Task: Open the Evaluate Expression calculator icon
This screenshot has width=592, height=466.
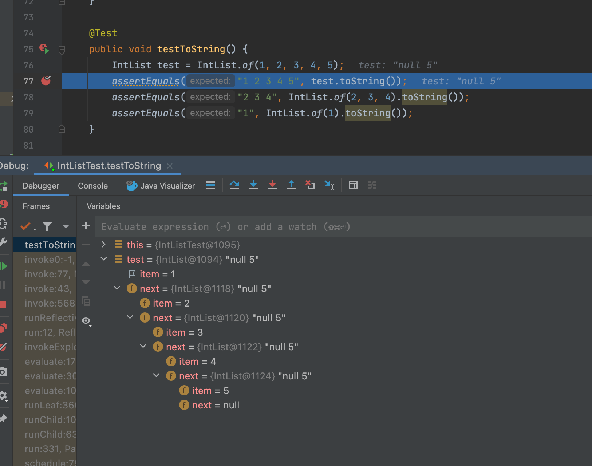Action: [353, 185]
